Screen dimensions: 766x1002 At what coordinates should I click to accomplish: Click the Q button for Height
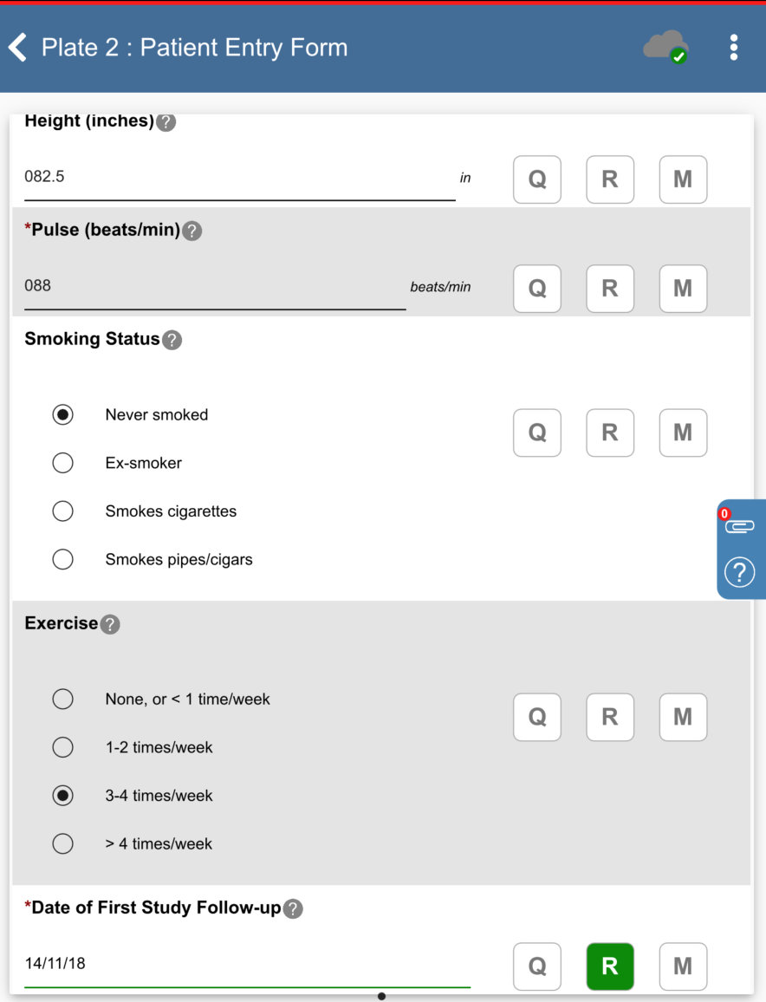point(537,179)
